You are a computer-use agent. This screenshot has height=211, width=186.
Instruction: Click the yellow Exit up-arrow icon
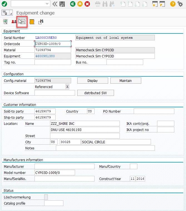tap(80, 4)
